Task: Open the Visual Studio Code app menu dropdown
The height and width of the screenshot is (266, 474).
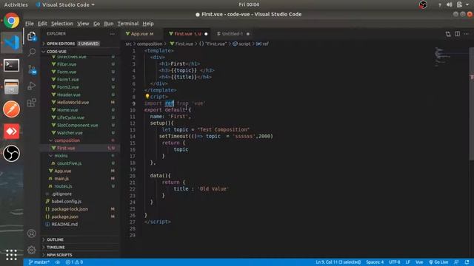Action: point(65,4)
